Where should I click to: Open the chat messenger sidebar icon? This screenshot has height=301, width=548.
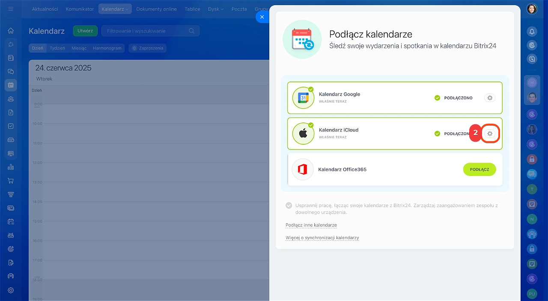tap(11, 71)
